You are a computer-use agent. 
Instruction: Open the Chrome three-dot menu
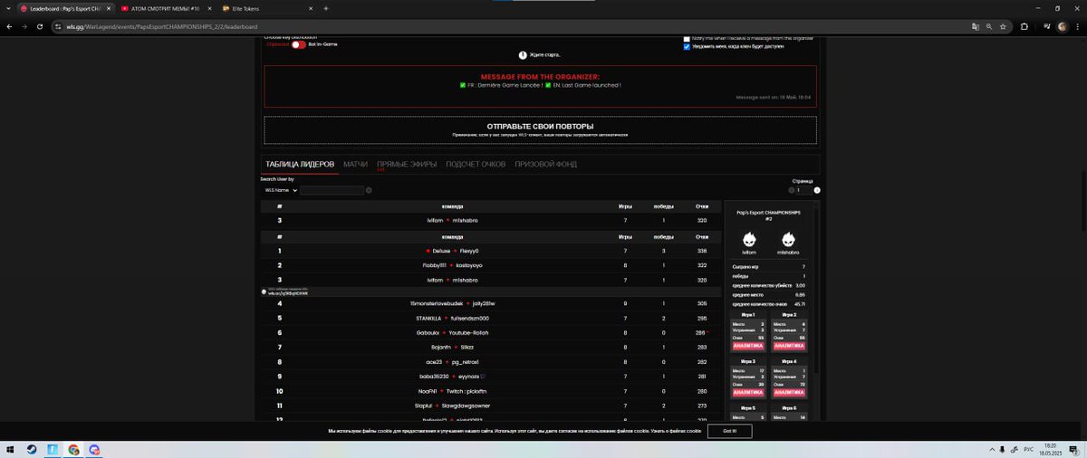(1078, 27)
